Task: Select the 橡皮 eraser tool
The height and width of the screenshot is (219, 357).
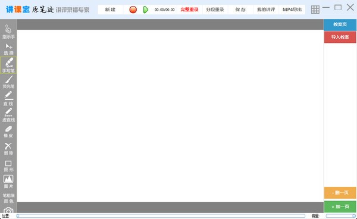Action: [8, 132]
